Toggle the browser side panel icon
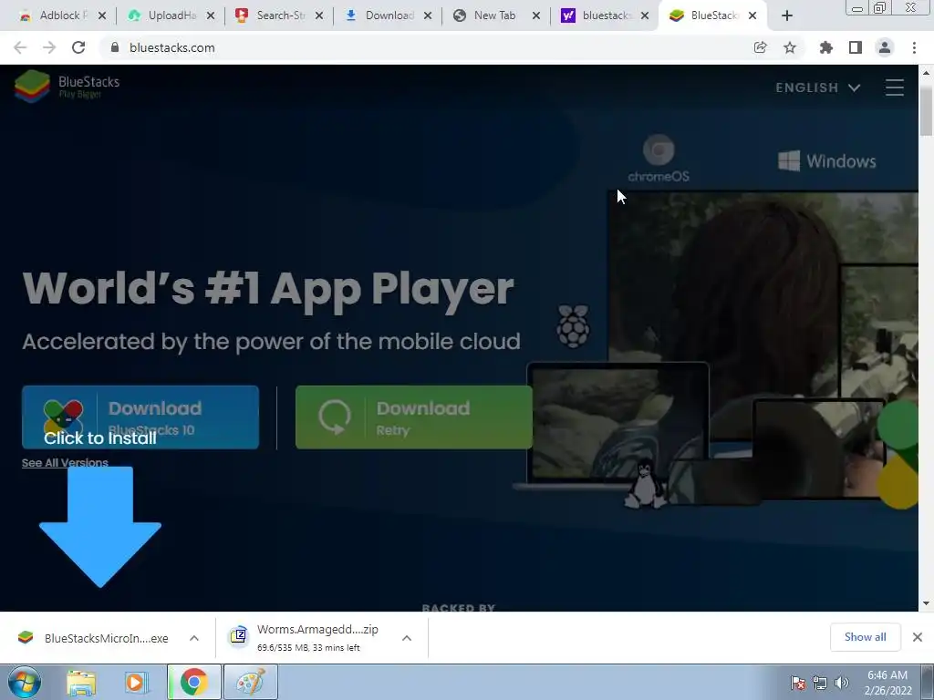The height and width of the screenshot is (700, 934). (x=856, y=47)
